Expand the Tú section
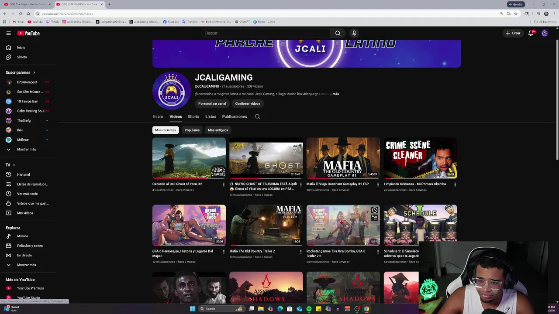Viewport: 559px width, 314px height. (10, 165)
